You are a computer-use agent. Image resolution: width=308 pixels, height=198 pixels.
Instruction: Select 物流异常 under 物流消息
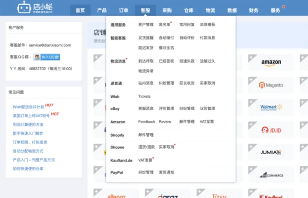(x=146, y=71)
